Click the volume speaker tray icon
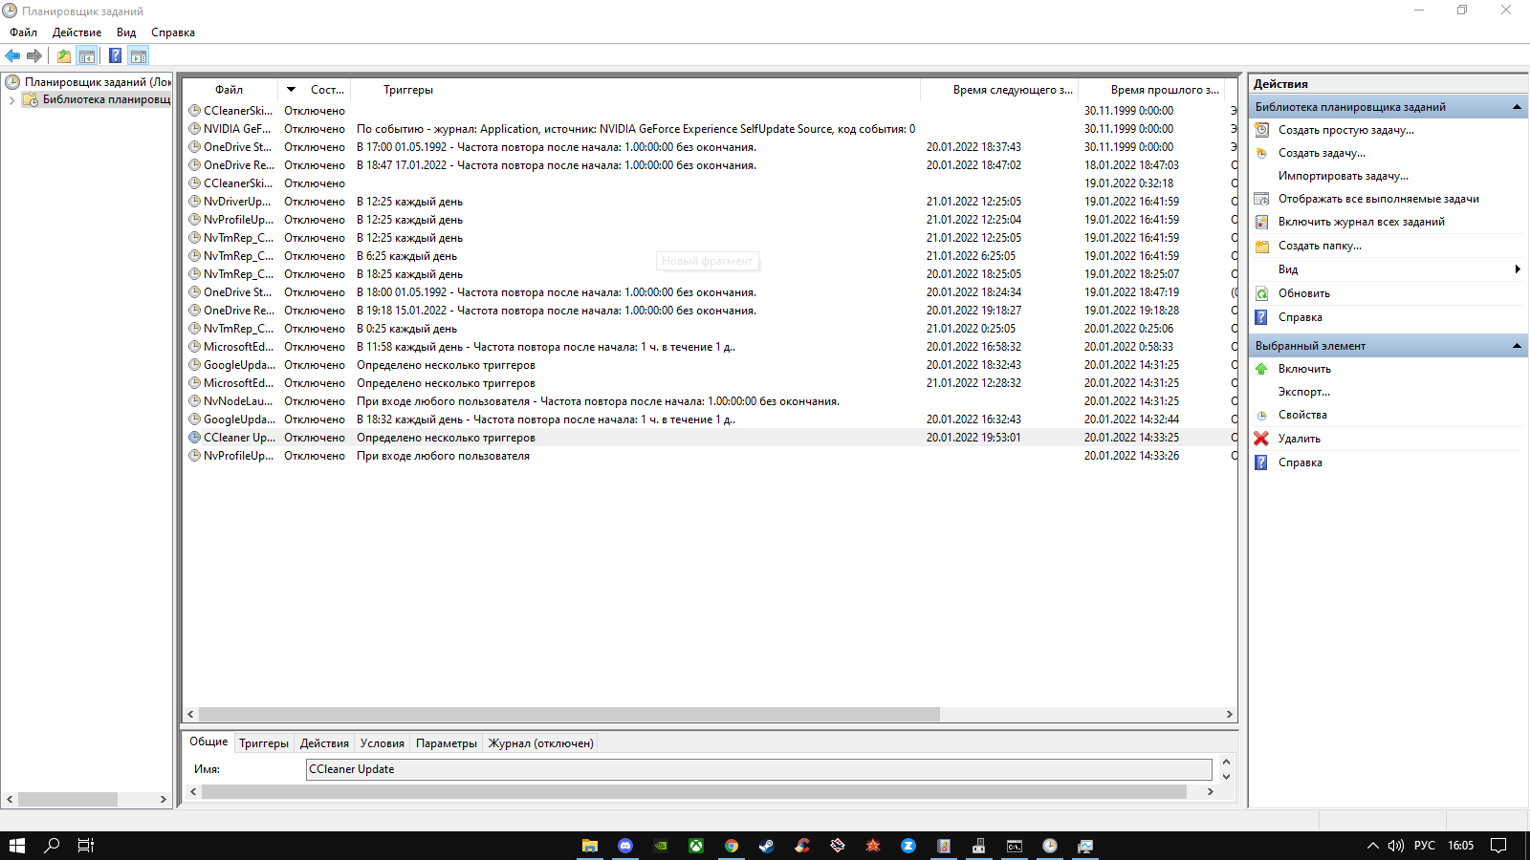1530x860 pixels. click(x=1396, y=846)
